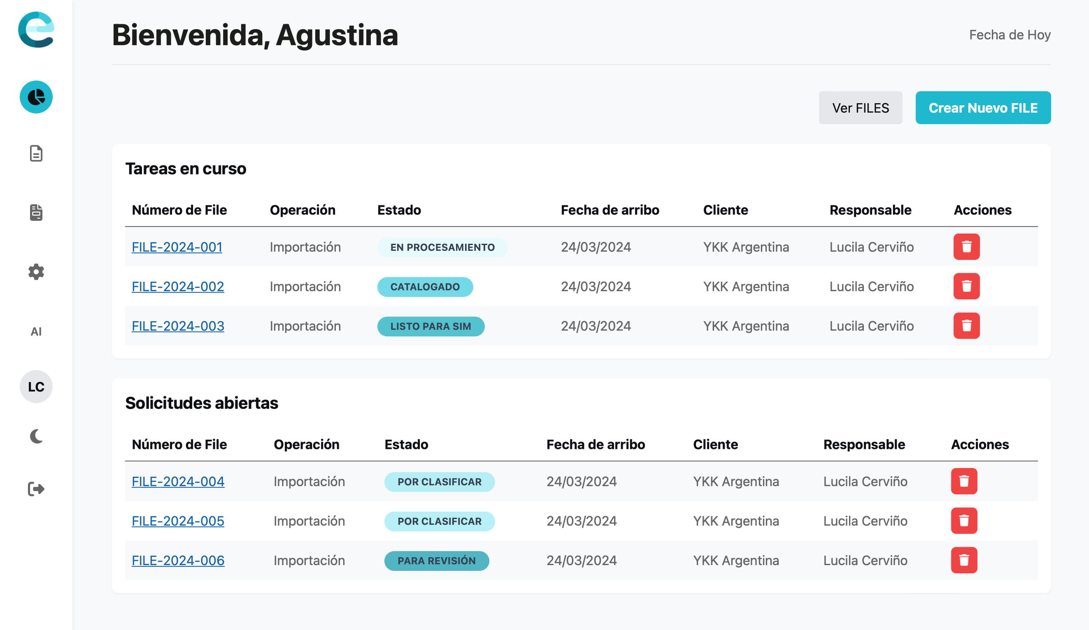Click the logout arrow icon
1089x630 pixels.
(36, 489)
